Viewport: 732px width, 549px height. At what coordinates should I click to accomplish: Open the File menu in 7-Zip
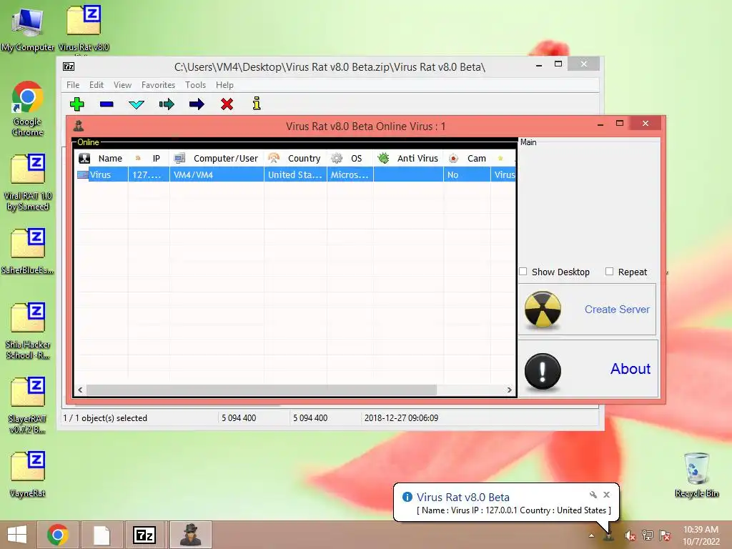pos(73,85)
